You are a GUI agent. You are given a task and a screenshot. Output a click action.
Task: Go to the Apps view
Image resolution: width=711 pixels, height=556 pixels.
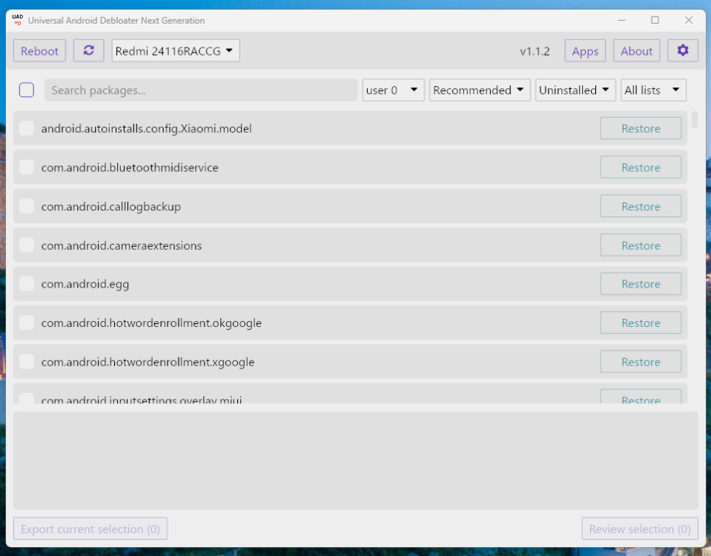click(585, 51)
